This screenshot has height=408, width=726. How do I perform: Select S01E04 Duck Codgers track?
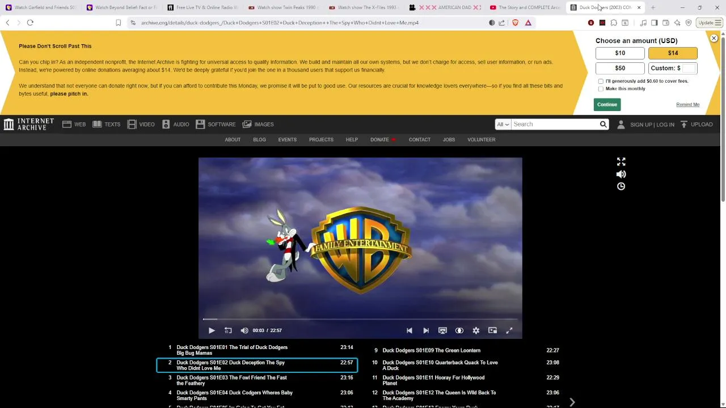[x=257, y=395]
